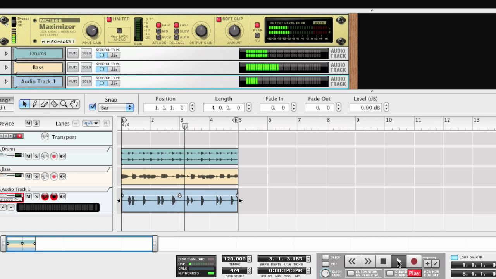The width and height of the screenshot is (496, 279).
Task: Solo the Drums mixer channel
Action: pos(86,53)
